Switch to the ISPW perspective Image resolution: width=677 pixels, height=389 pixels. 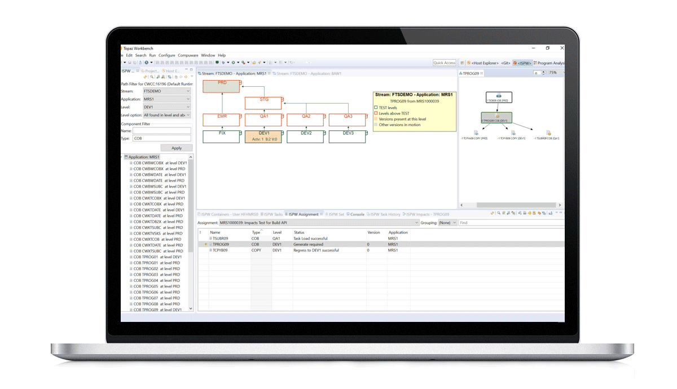coord(523,63)
